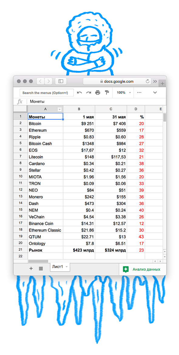Select column B header
Image resolution: width=179 pixels, height=355 pixels.
click(x=79, y=109)
